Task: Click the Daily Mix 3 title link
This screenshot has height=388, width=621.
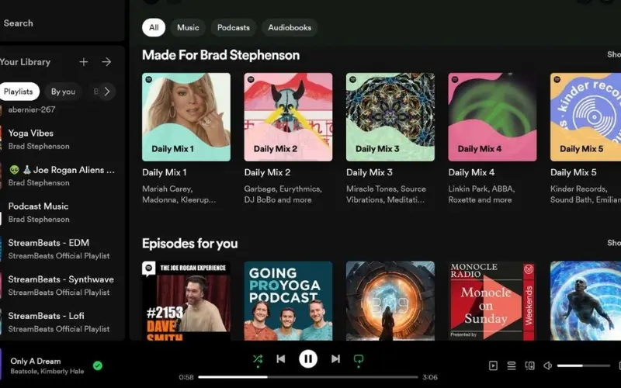Action: [x=369, y=172]
